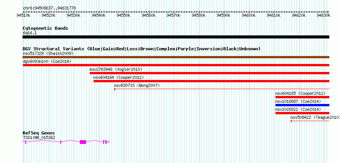Click the 94600k ruler tick label
This screenshot has width=340, height=163.
click(x=248, y=15)
